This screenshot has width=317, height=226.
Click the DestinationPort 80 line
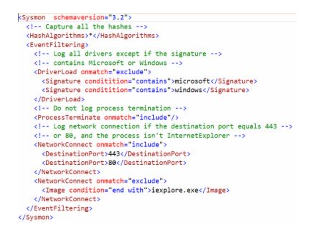point(114,163)
